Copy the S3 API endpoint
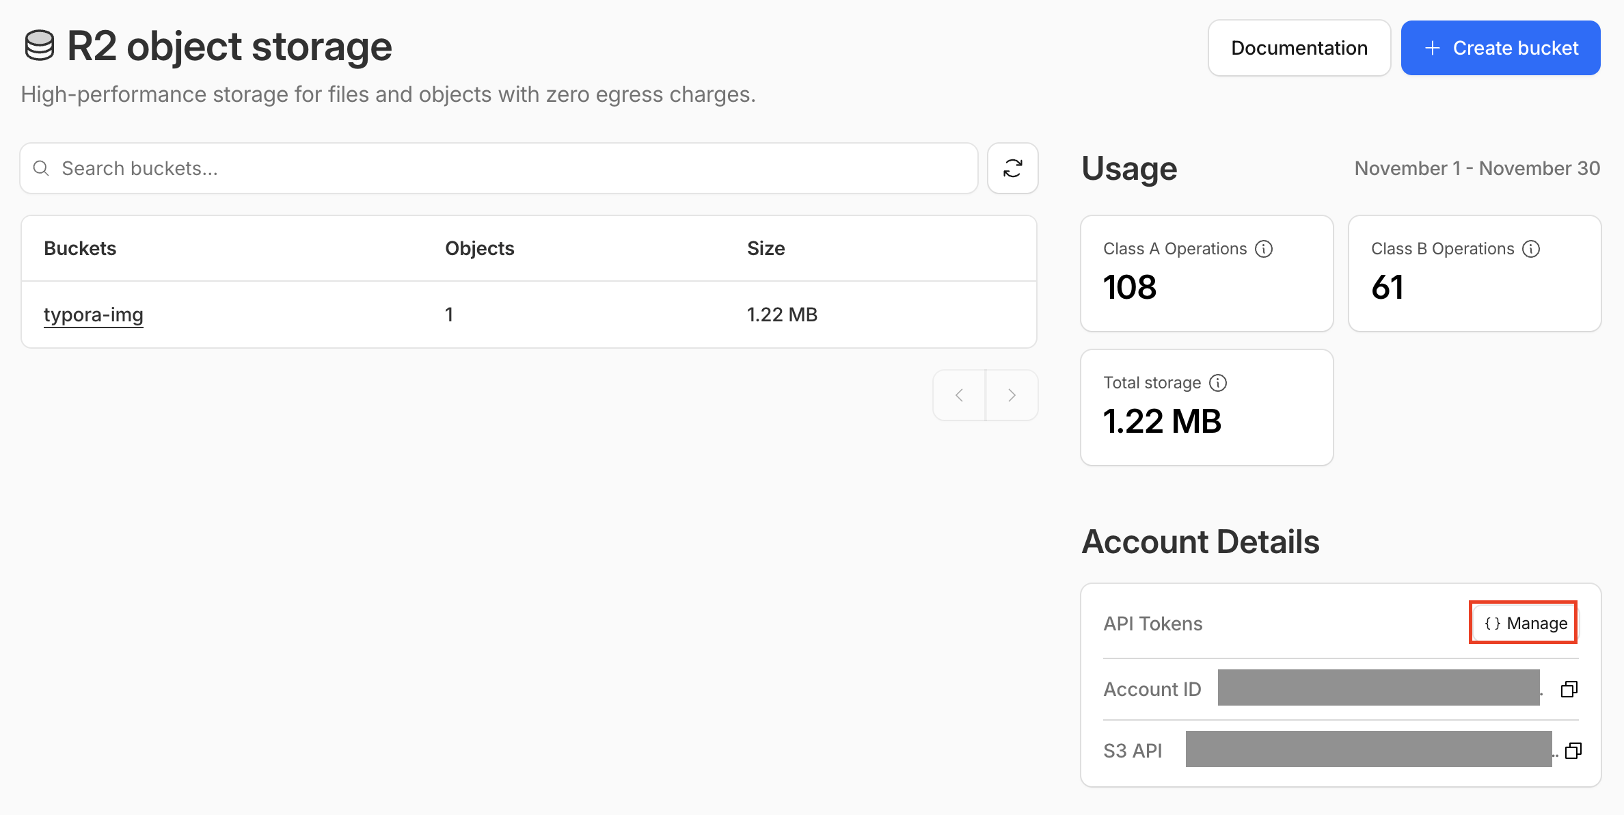The width and height of the screenshot is (1624, 815). point(1573,751)
